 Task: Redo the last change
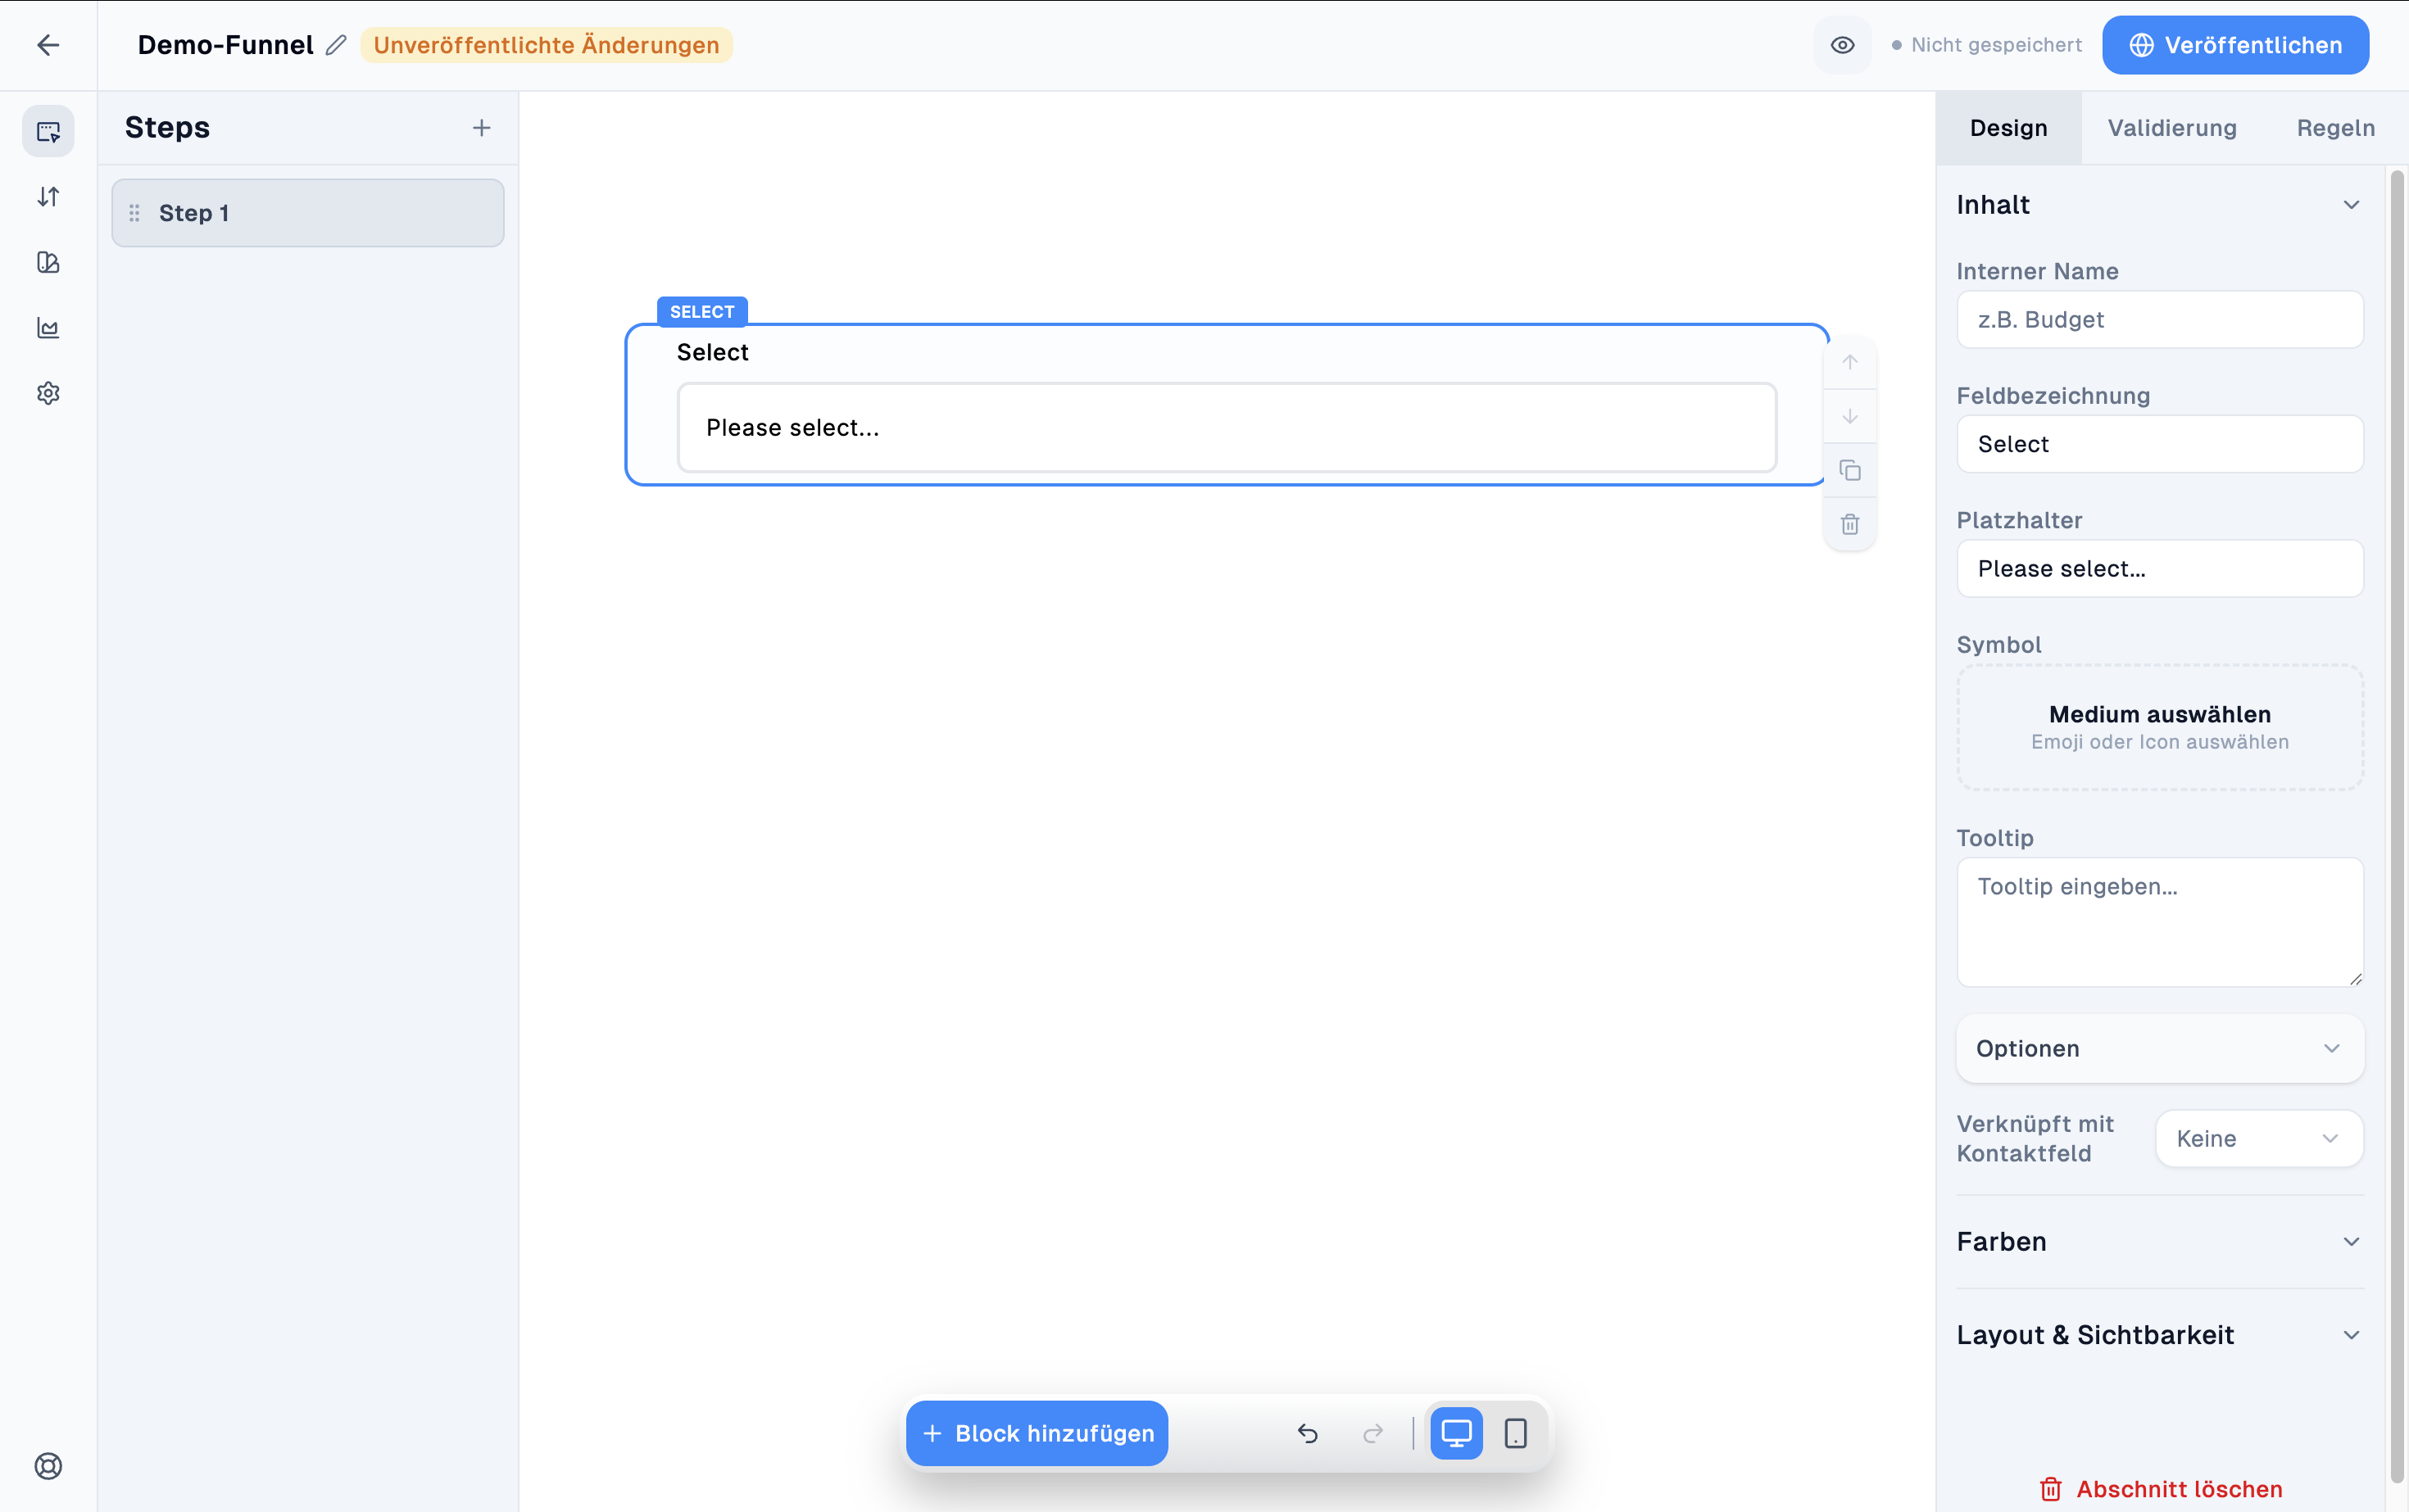1372,1433
